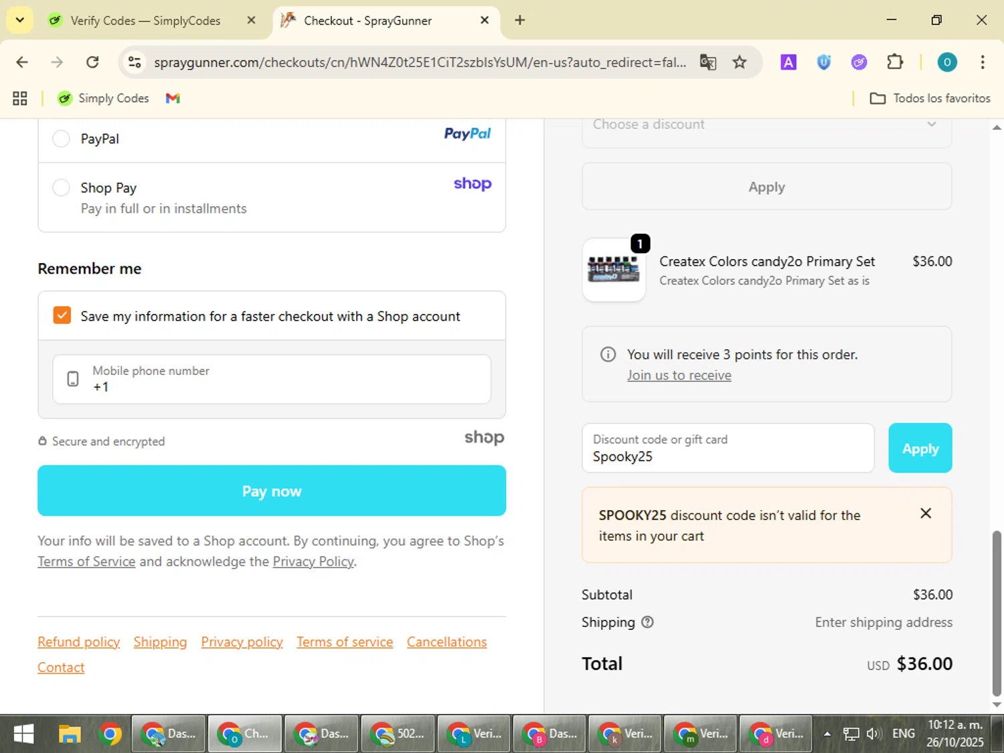Select the PayPal payment option
Viewport: 1004px width, 753px height.
(x=61, y=139)
